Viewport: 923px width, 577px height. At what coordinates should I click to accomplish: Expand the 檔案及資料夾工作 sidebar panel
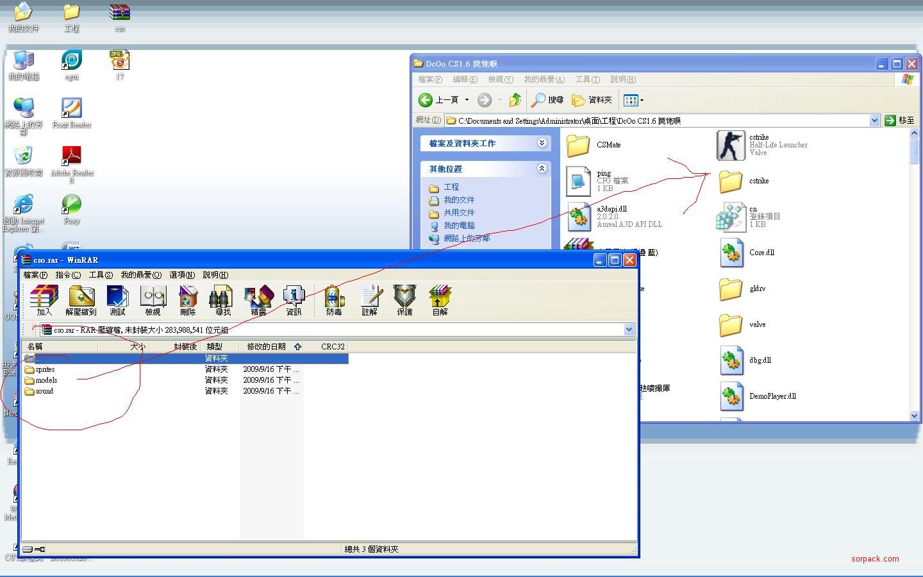click(x=542, y=143)
